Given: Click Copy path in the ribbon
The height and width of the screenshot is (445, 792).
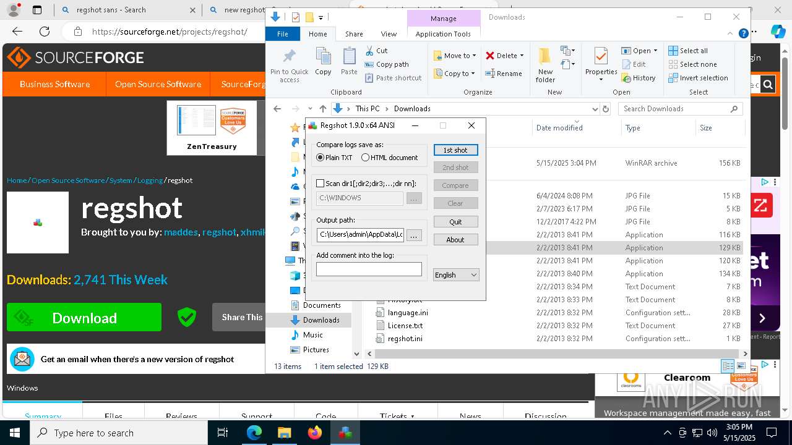Looking at the screenshot, I should (x=387, y=64).
